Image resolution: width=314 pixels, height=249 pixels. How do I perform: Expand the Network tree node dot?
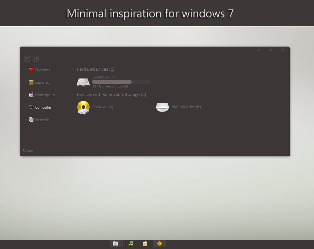click(26, 120)
